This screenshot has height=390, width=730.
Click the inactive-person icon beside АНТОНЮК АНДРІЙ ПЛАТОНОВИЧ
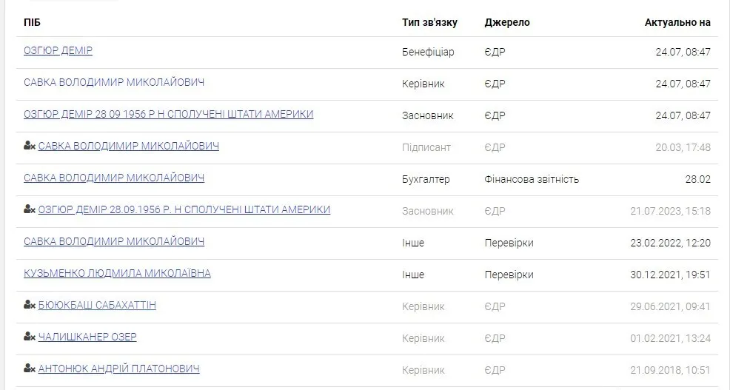tap(30, 369)
